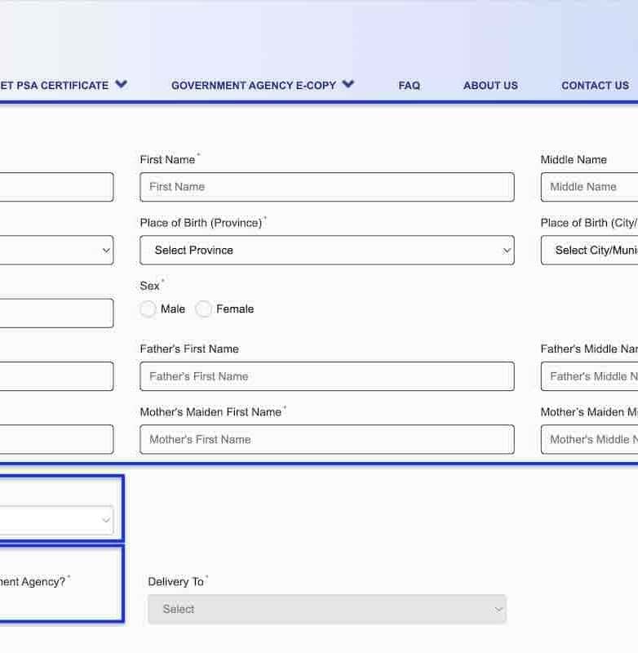Click the Delivery To dropdown arrow
This screenshot has width=638, height=653.
498,609
